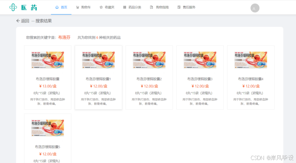Open the 首页 tab
Screen dimensions: 296x163
(61, 7)
